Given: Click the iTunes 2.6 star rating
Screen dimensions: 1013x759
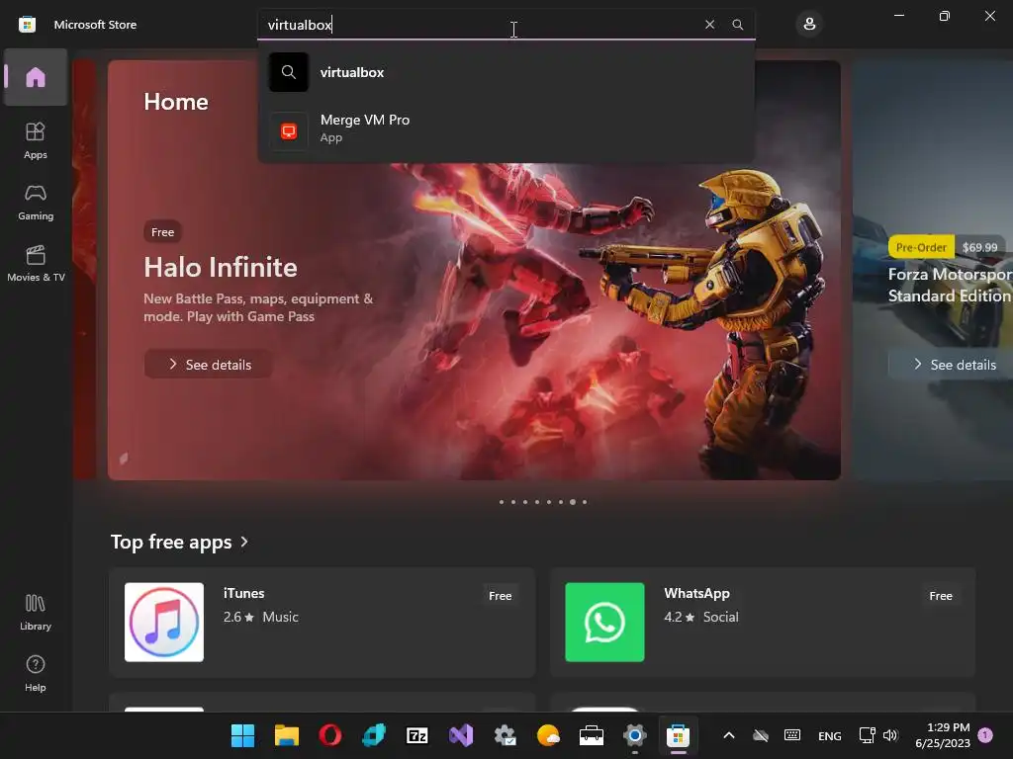Looking at the screenshot, I should 238,617.
